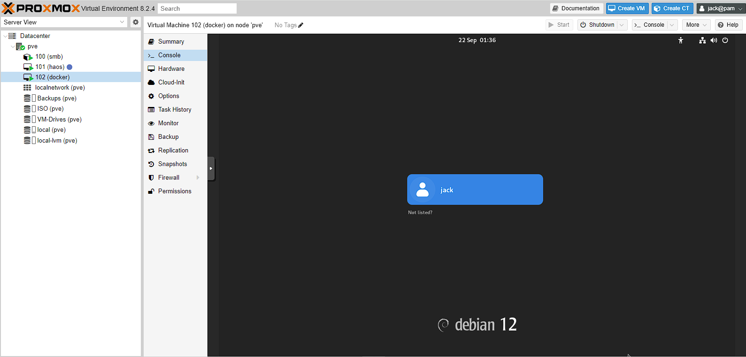Click the volume icon in console top bar
This screenshot has height=357, width=746.
[x=714, y=40]
